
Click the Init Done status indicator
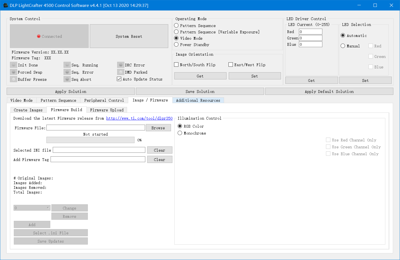click(x=14, y=65)
